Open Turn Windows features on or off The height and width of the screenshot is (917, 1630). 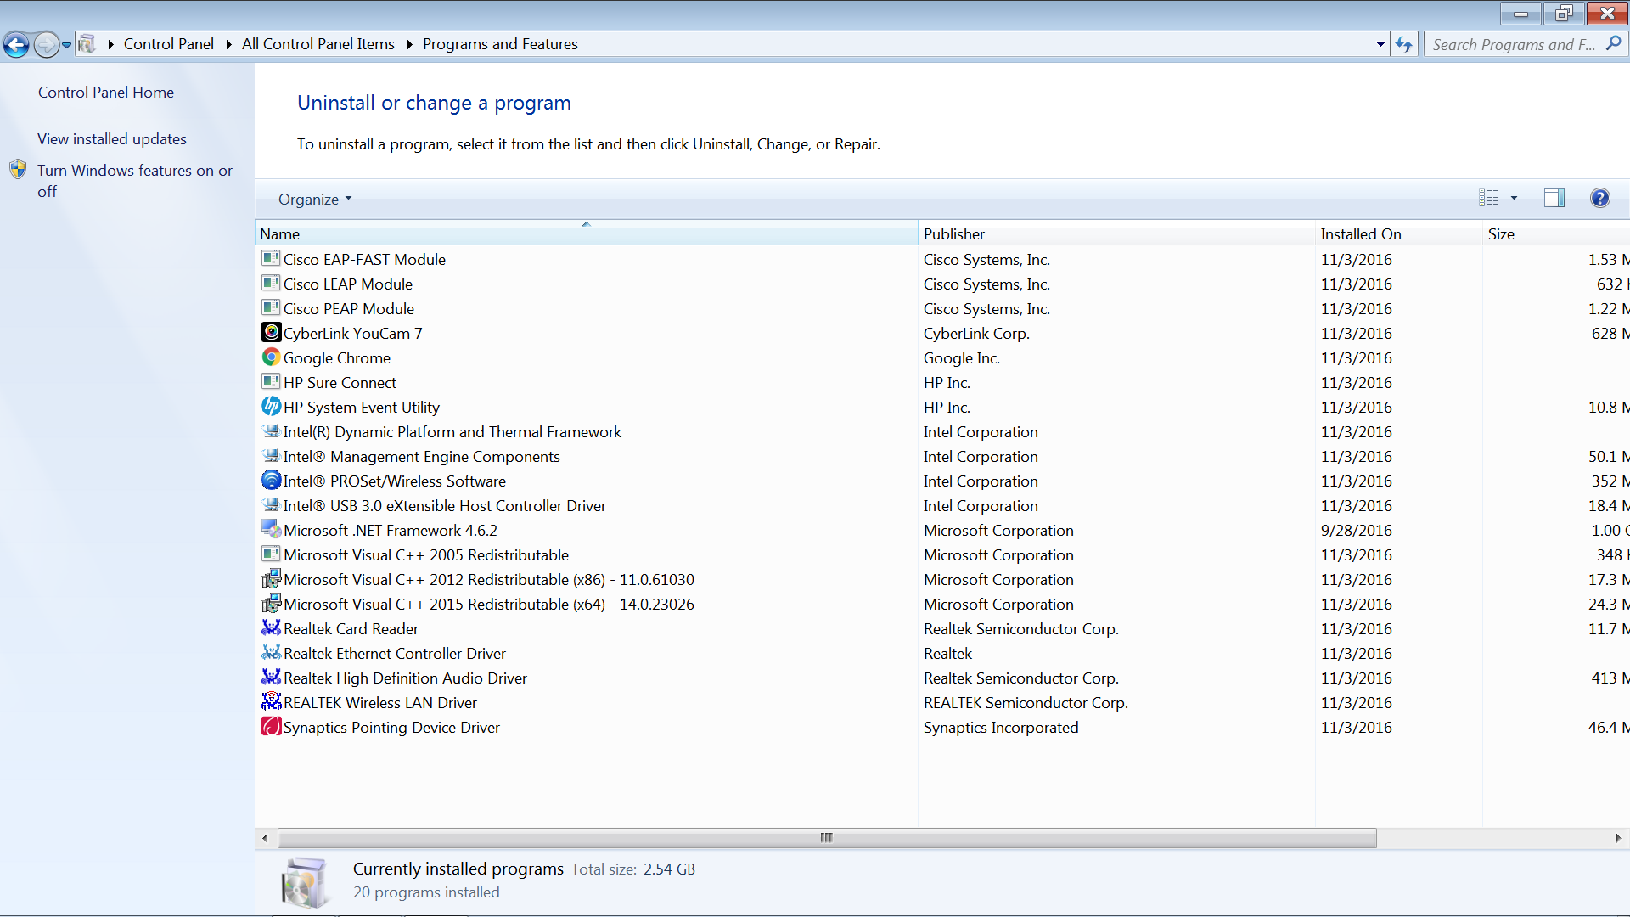(x=134, y=180)
